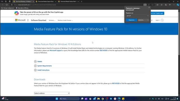180x101 pixels.
Task: Close the translate popup
Action: point(149,8)
